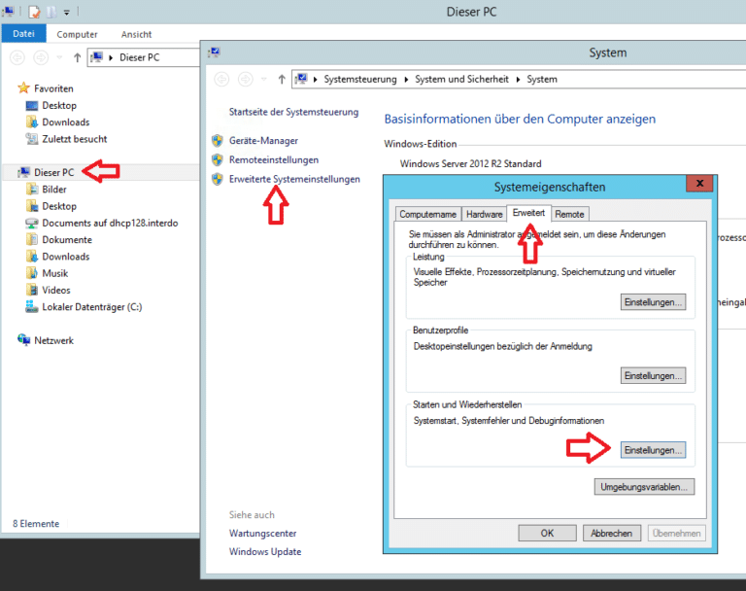Viewport: 746px width, 591px height.
Task: Select the Remote tab
Action: [569, 214]
